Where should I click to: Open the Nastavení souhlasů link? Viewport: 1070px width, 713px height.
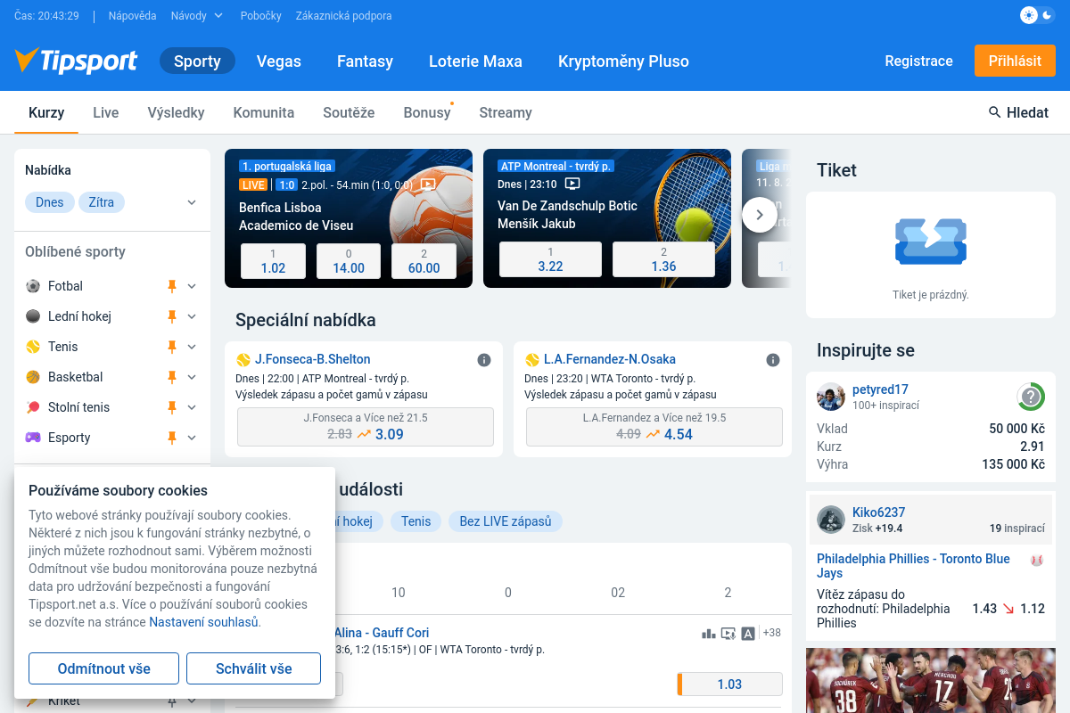204,622
